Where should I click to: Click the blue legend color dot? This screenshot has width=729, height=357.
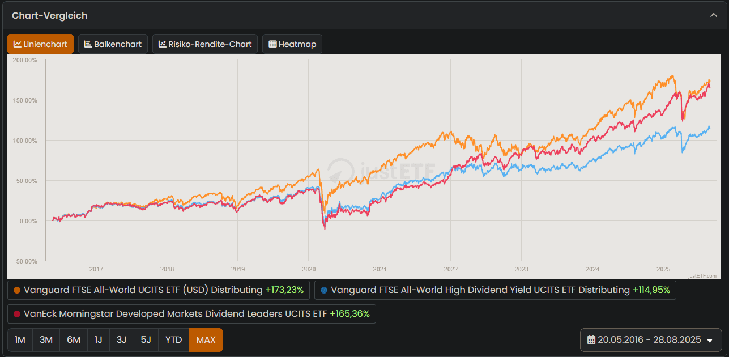coord(324,290)
